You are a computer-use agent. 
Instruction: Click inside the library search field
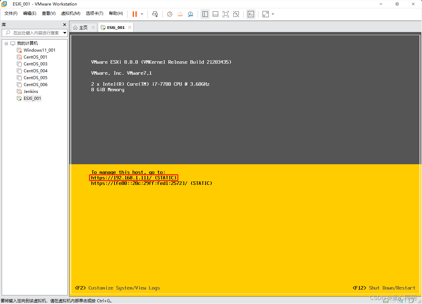point(34,33)
